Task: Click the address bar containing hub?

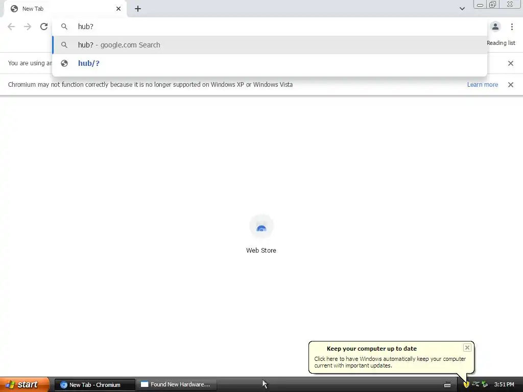Action: [270, 27]
